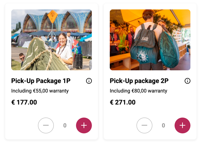Click the € 177.00 price

pyautogui.click(x=24, y=102)
